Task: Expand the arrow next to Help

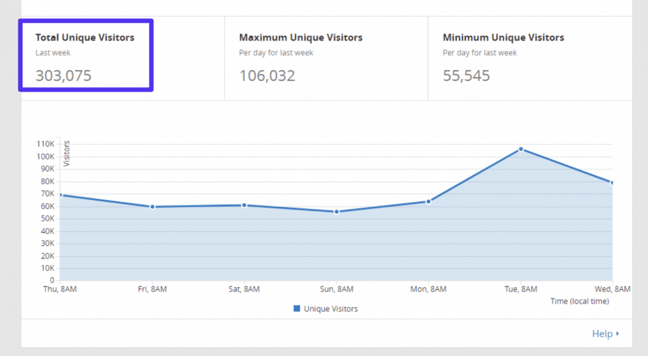Action: 618,334
